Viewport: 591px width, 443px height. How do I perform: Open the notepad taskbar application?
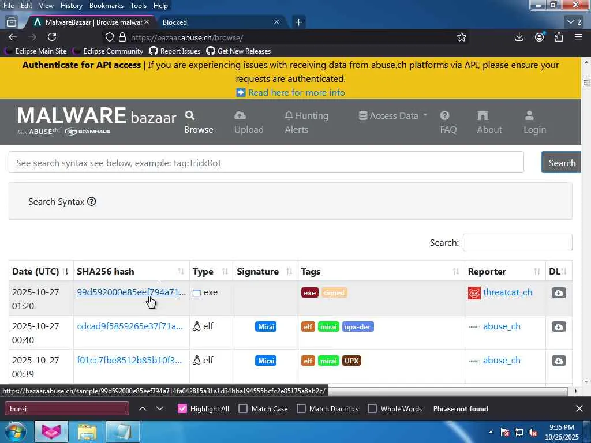(123, 431)
